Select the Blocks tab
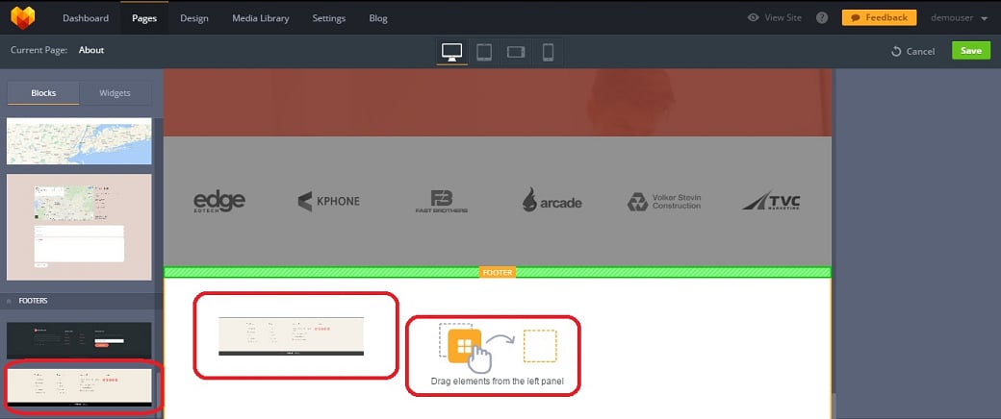 coord(43,93)
